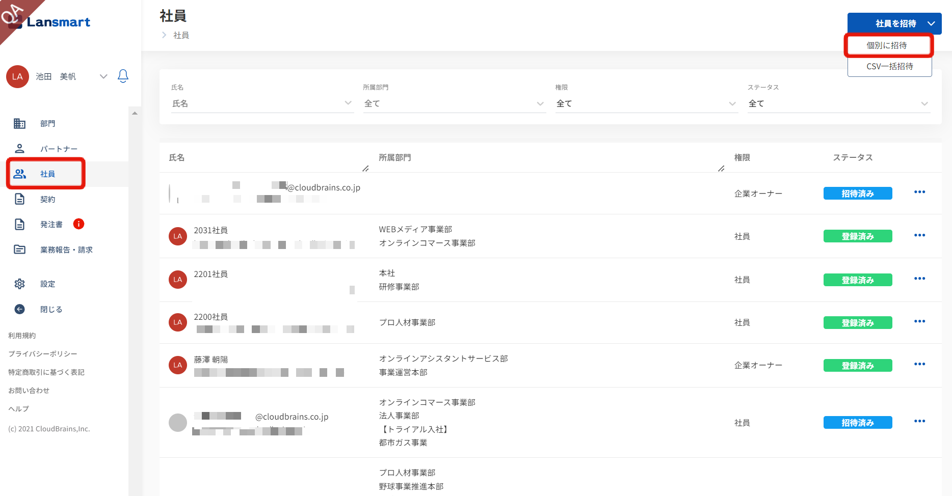The height and width of the screenshot is (496, 952).
Task: Click the breadcrumb chevron before 社員
Action: point(164,35)
